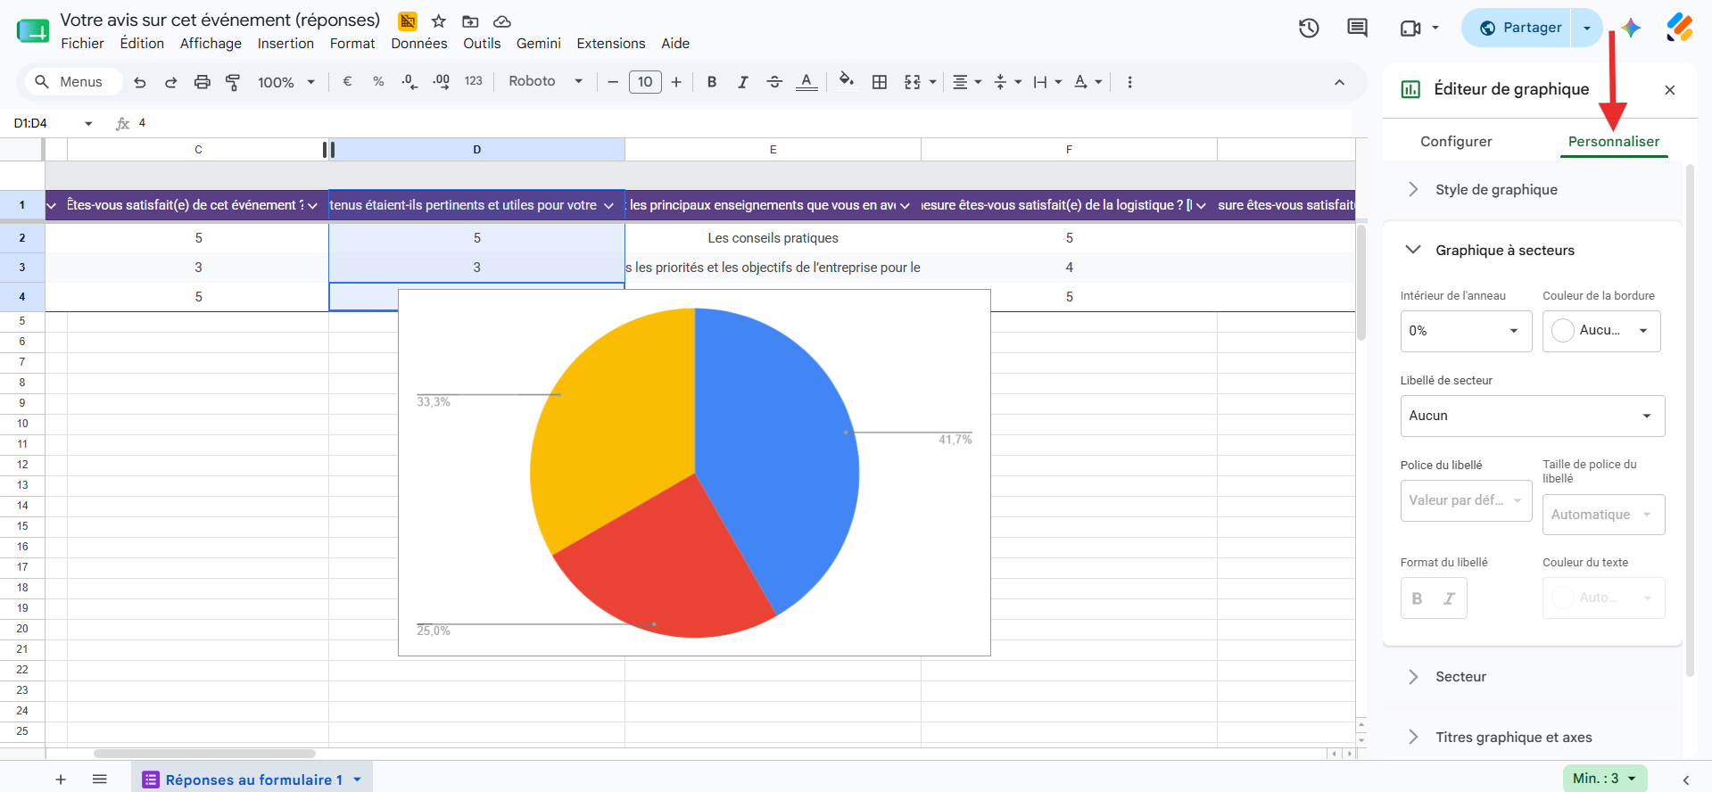Image resolution: width=1712 pixels, height=792 pixels.
Task: Start a Meet call via camera icon
Action: pos(1410,28)
